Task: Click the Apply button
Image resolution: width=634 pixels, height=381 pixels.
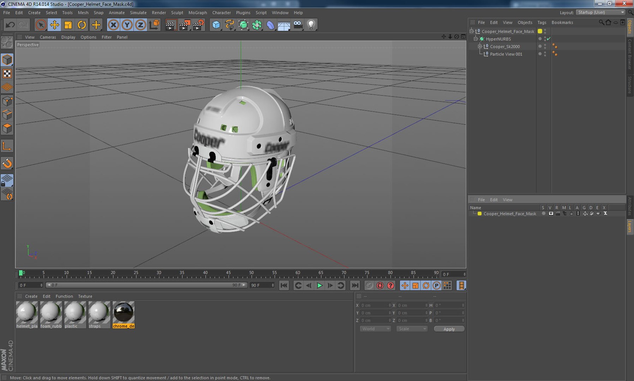Action: 449,329
